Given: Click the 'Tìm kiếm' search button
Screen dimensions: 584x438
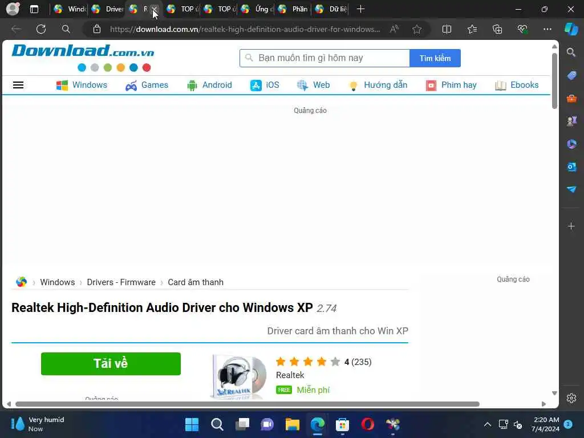Looking at the screenshot, I should [x=435, y=58].
